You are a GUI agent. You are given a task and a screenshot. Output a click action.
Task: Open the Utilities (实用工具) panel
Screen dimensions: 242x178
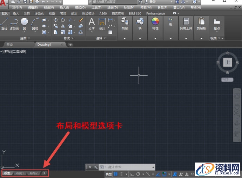pyautogui.click(x=186, y=24)
